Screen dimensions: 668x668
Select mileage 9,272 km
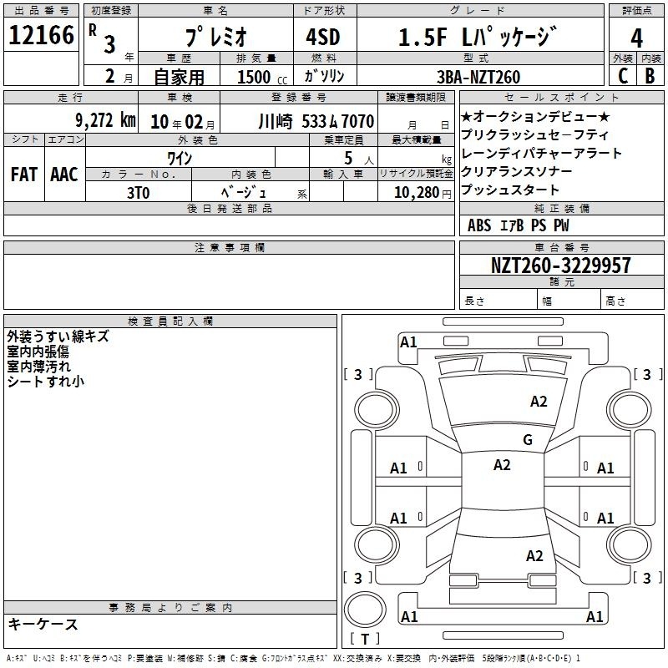pos(106,120)
